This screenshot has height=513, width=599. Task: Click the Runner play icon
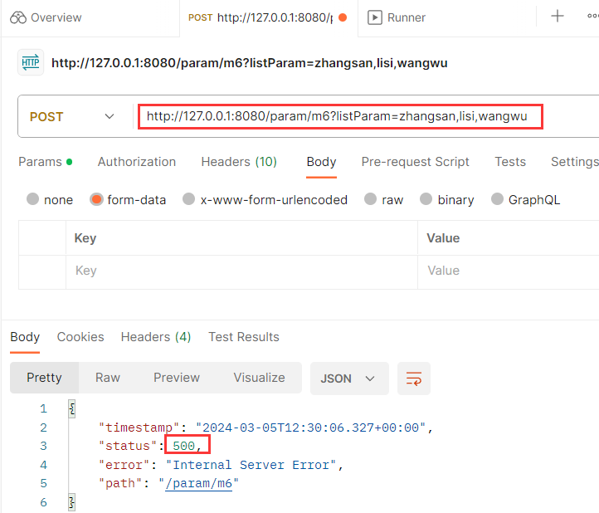coord(374,17)
